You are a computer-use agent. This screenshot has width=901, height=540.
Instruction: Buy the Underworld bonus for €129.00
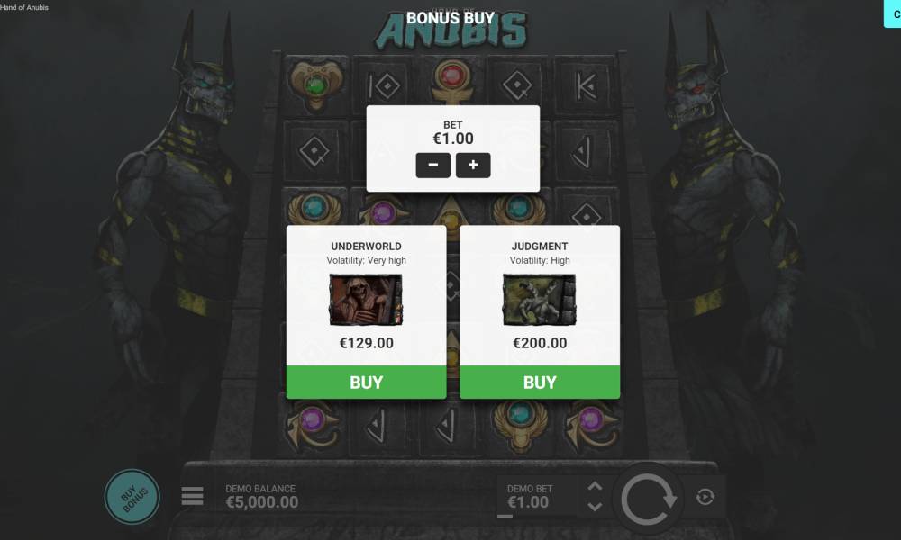[366, 382]
